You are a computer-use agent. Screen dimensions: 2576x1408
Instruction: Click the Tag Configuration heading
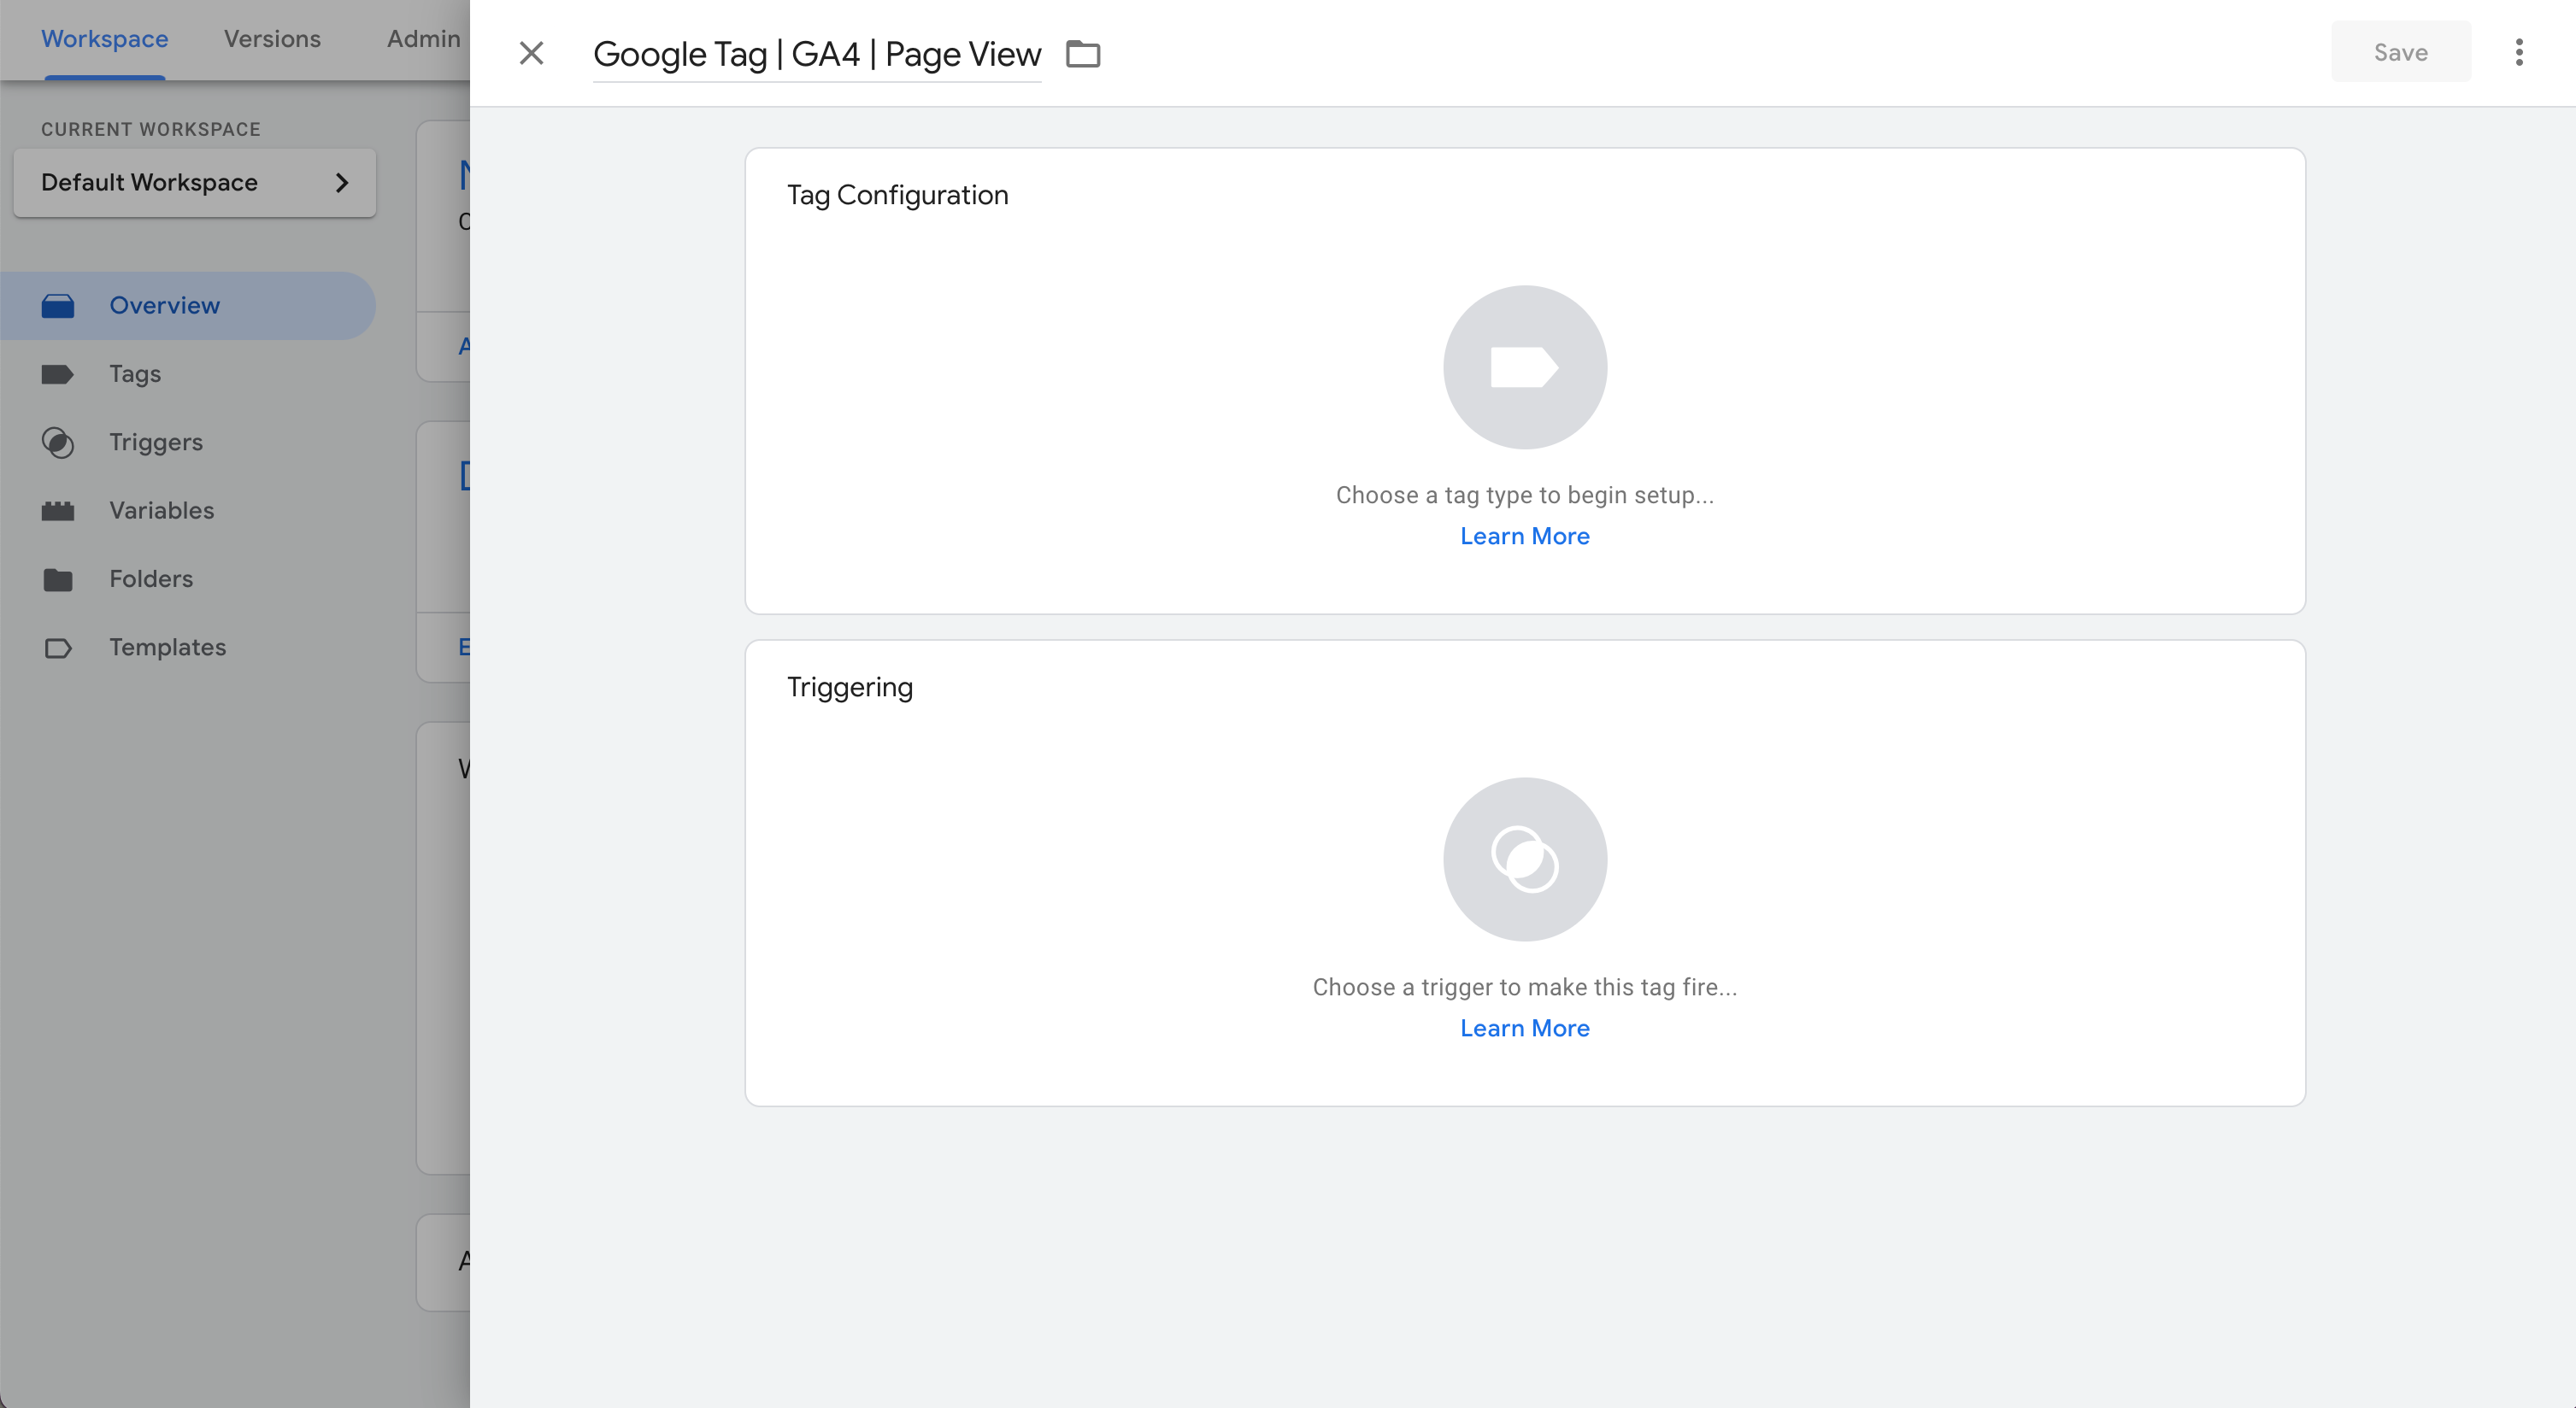click(897, 195)
